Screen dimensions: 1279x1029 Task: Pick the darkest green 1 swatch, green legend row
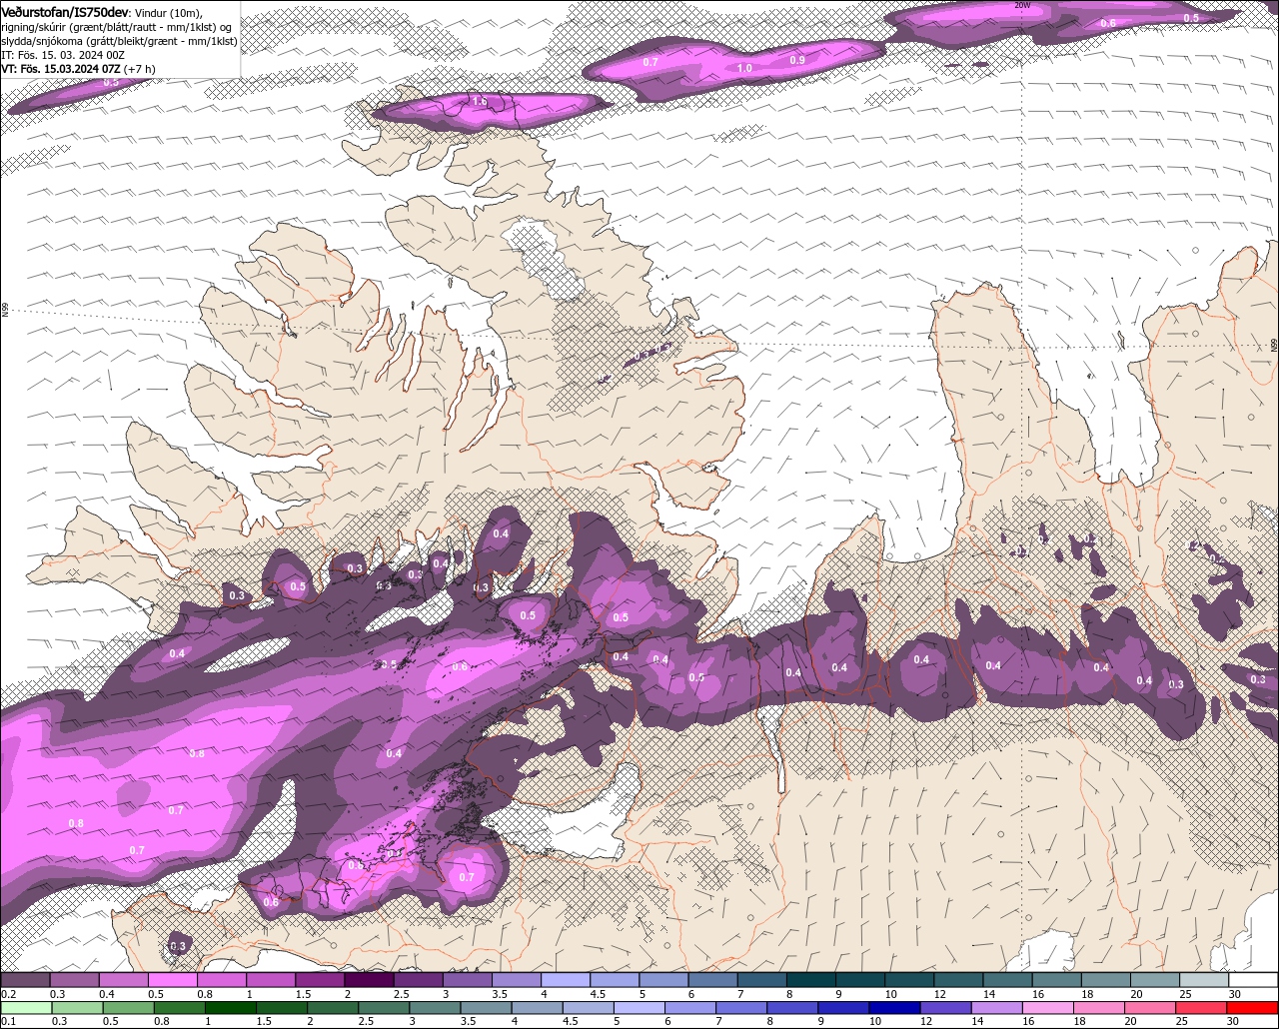(x=231, y=1007)
